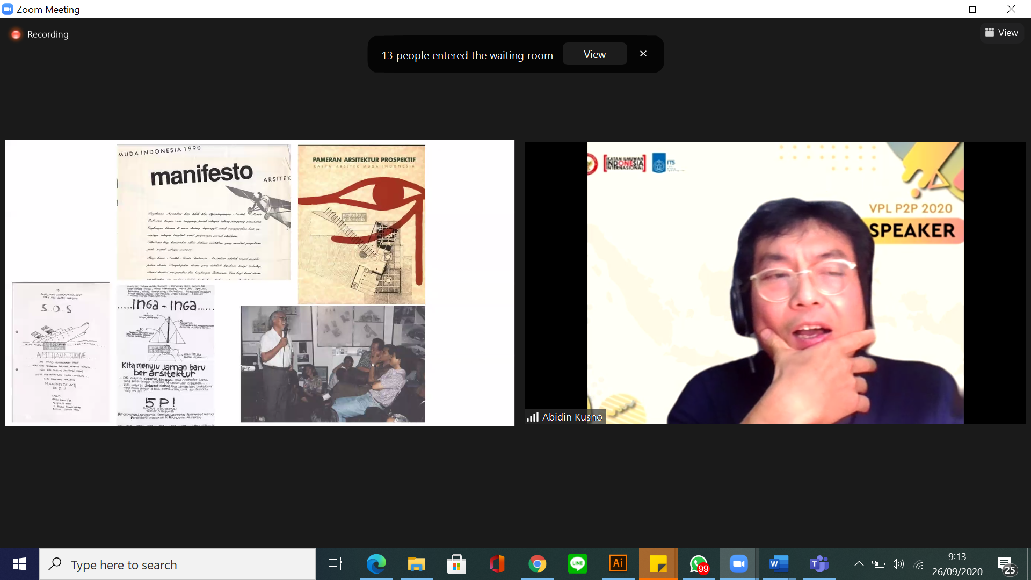Dismiss the waiting room notification
The width and height of the screenshot is (1031, 580).
pyautogui.click(x=643, y=54)
